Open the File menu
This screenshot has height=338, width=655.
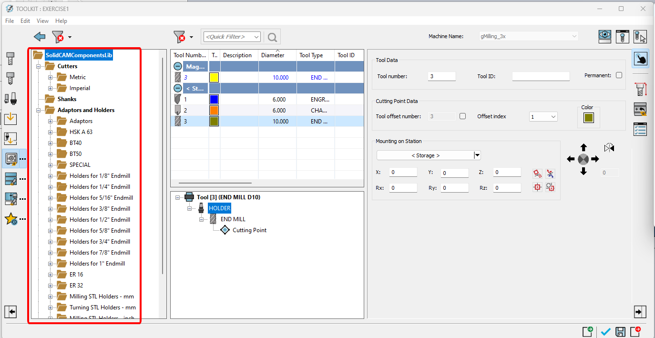10,21
